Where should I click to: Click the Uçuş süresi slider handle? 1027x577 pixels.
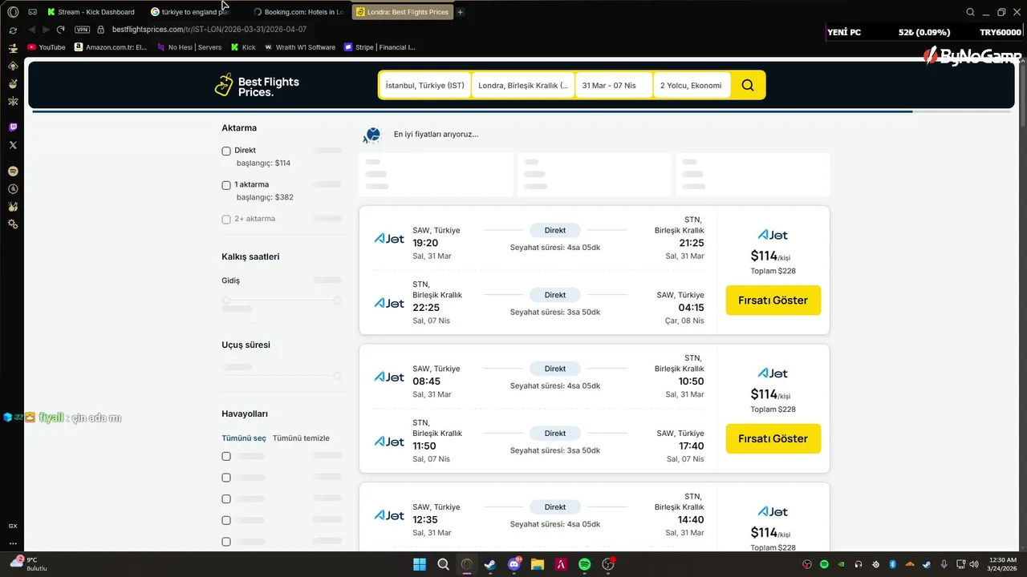point(338,376)
